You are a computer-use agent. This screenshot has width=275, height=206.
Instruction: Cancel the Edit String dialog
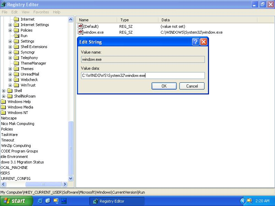click(x=192, y=86)
